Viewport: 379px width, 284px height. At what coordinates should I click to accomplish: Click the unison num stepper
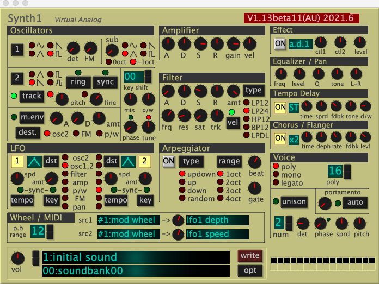[289, 223]
